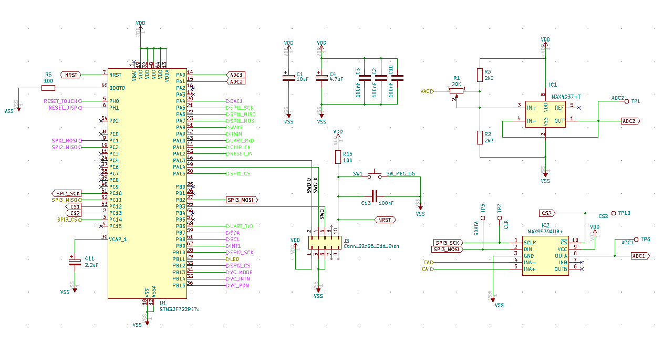
Task: Select the C4 4.7uF capacitor symbol
Action: click(x=321, y=77)
